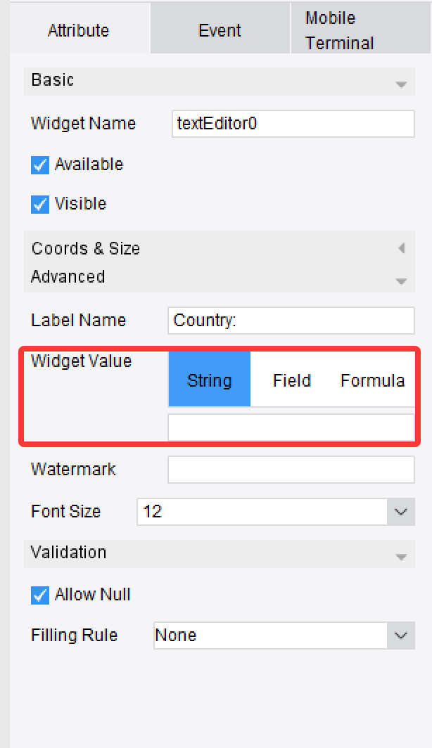432x748 pixels.
Task: Switch to the Event tab
Action: point(219,30)
